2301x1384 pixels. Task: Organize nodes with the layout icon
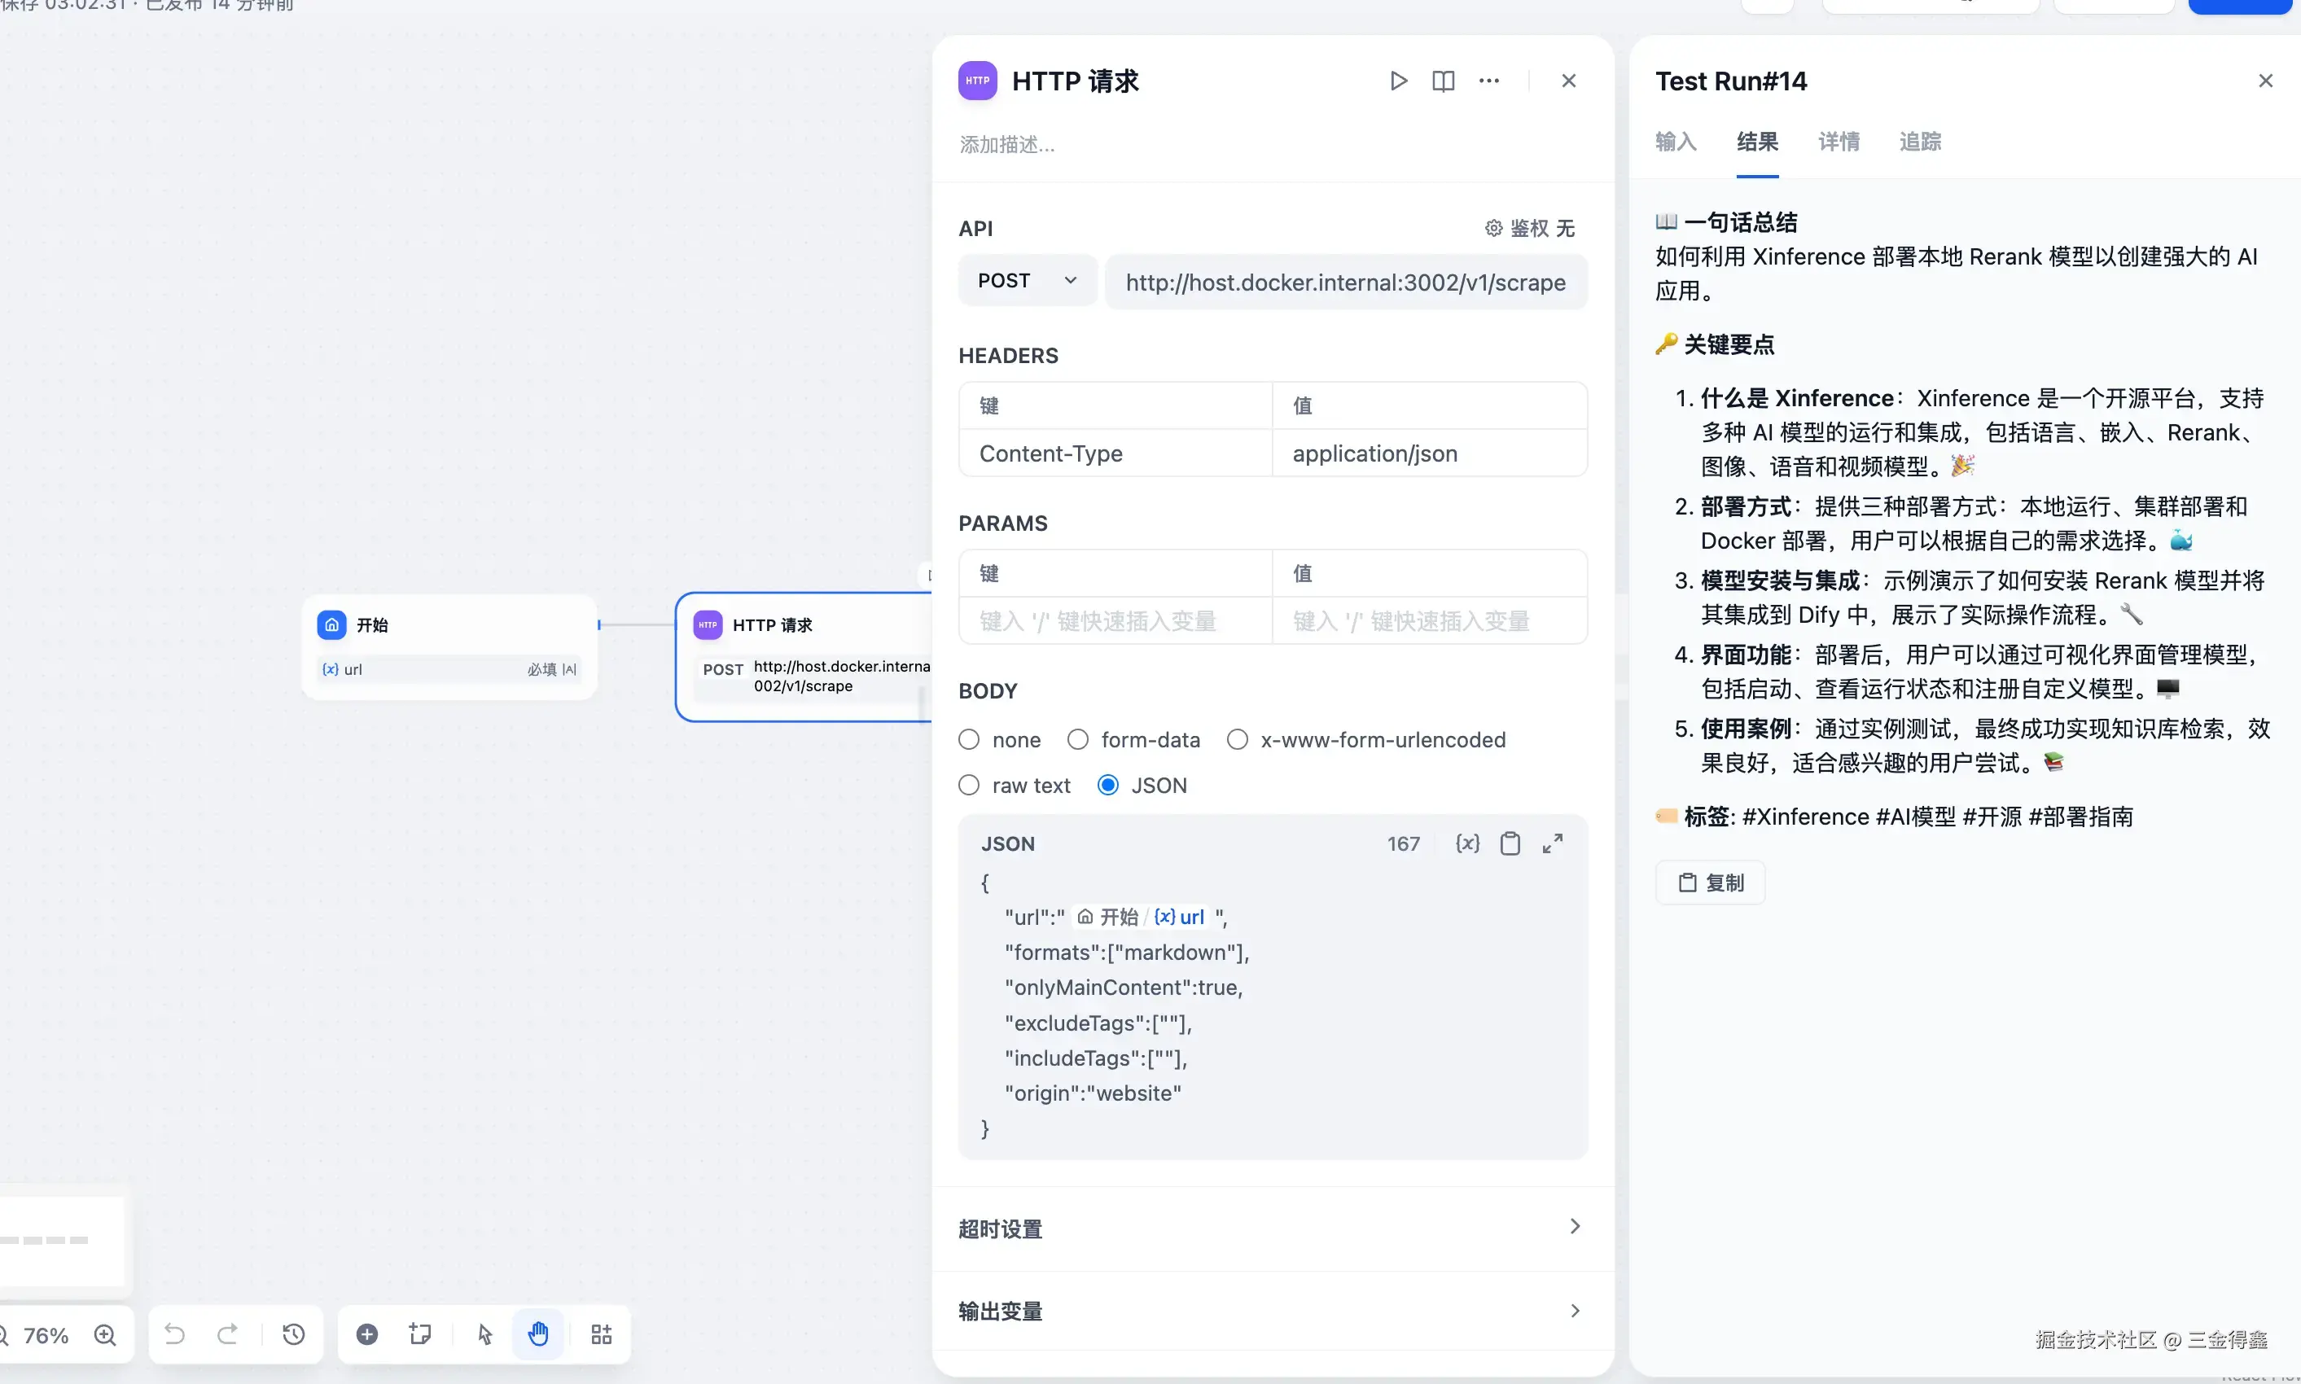(x=602, y=1334)
